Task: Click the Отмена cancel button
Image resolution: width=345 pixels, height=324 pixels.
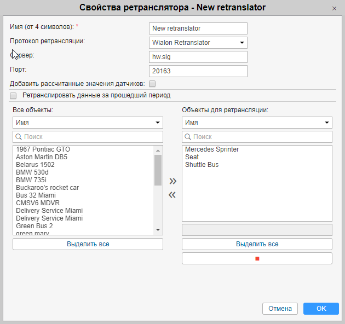Action: [280, 309]
